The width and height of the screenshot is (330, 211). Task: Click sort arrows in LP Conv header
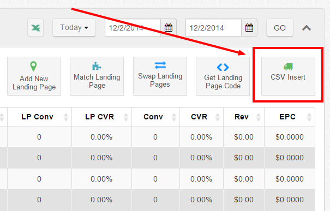[x=66, y=117]
